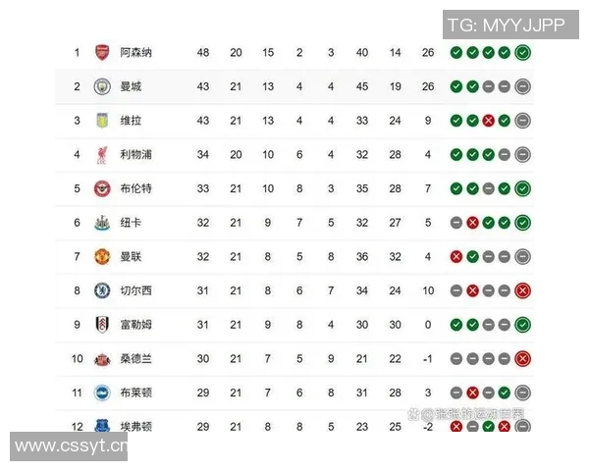Click the Liverpool club crest
This screenshot has width=589, height=471.
click(102, 154)
